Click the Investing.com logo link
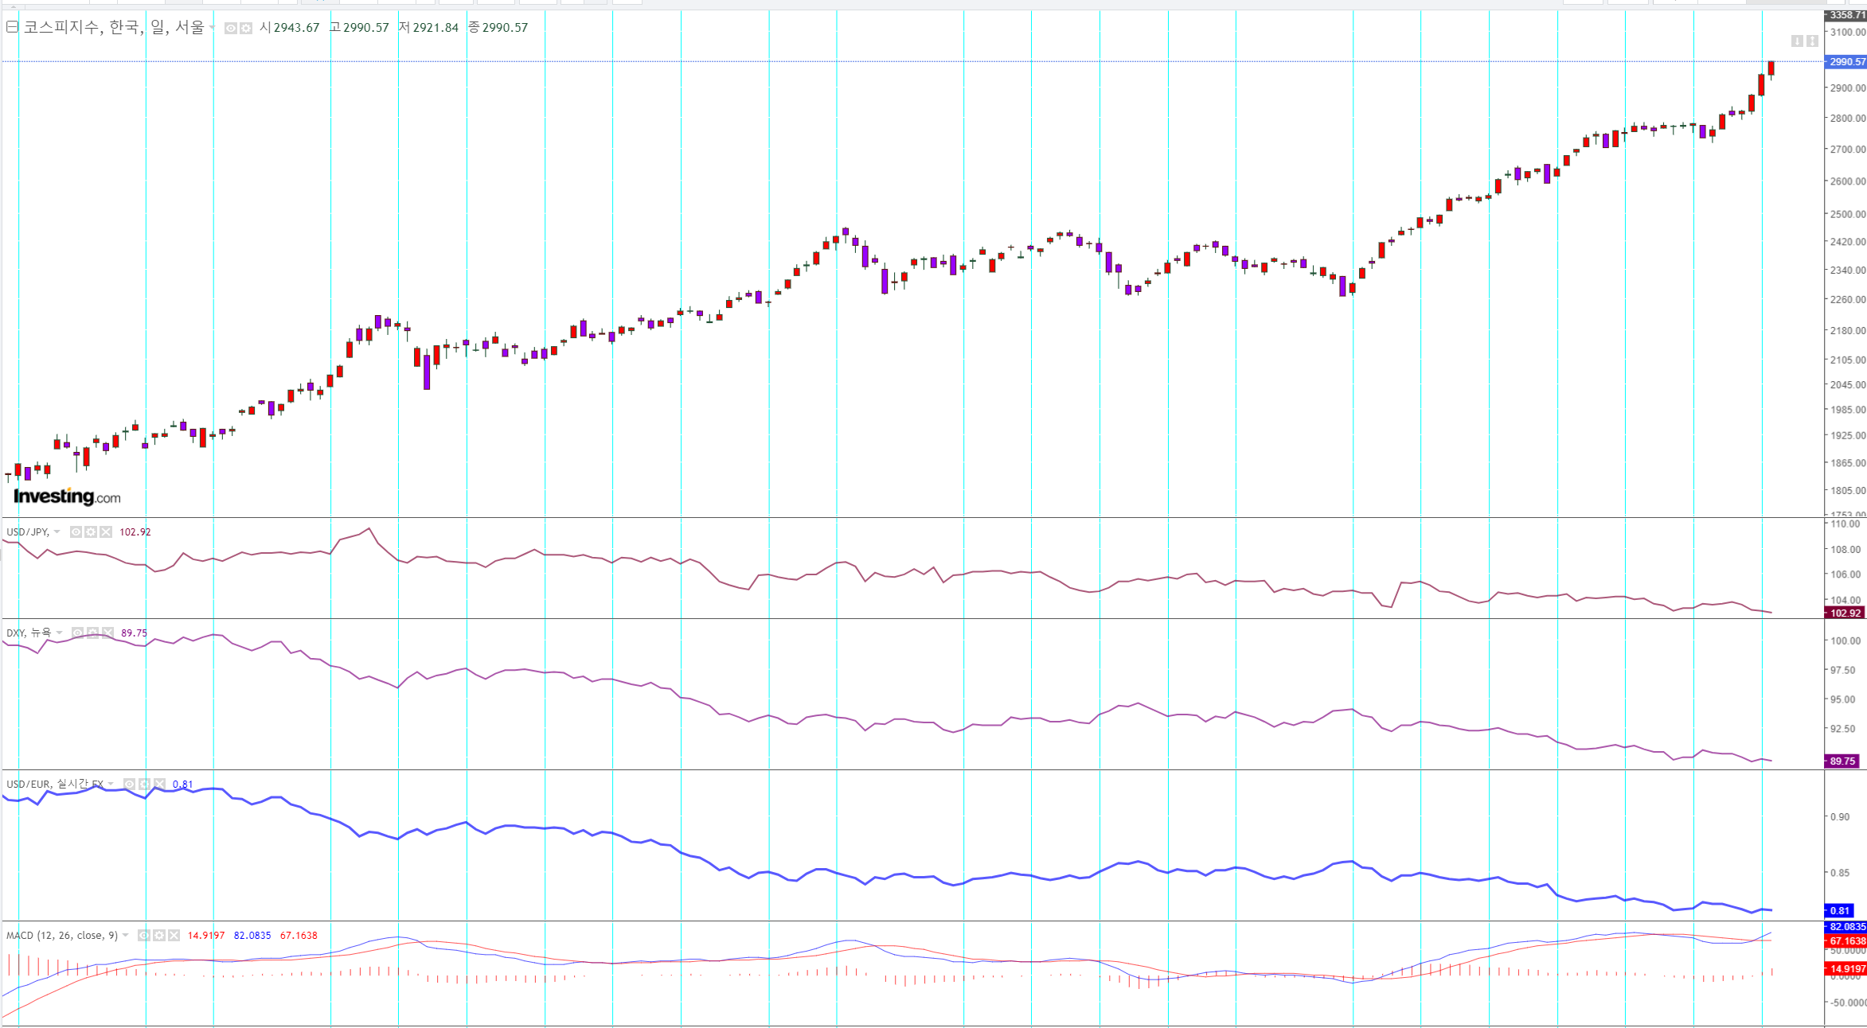1867x1028 pixels. (67, 496)
